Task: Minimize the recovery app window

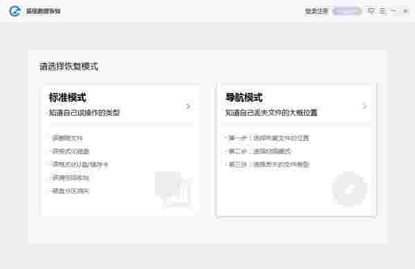Action: (394, 11)
